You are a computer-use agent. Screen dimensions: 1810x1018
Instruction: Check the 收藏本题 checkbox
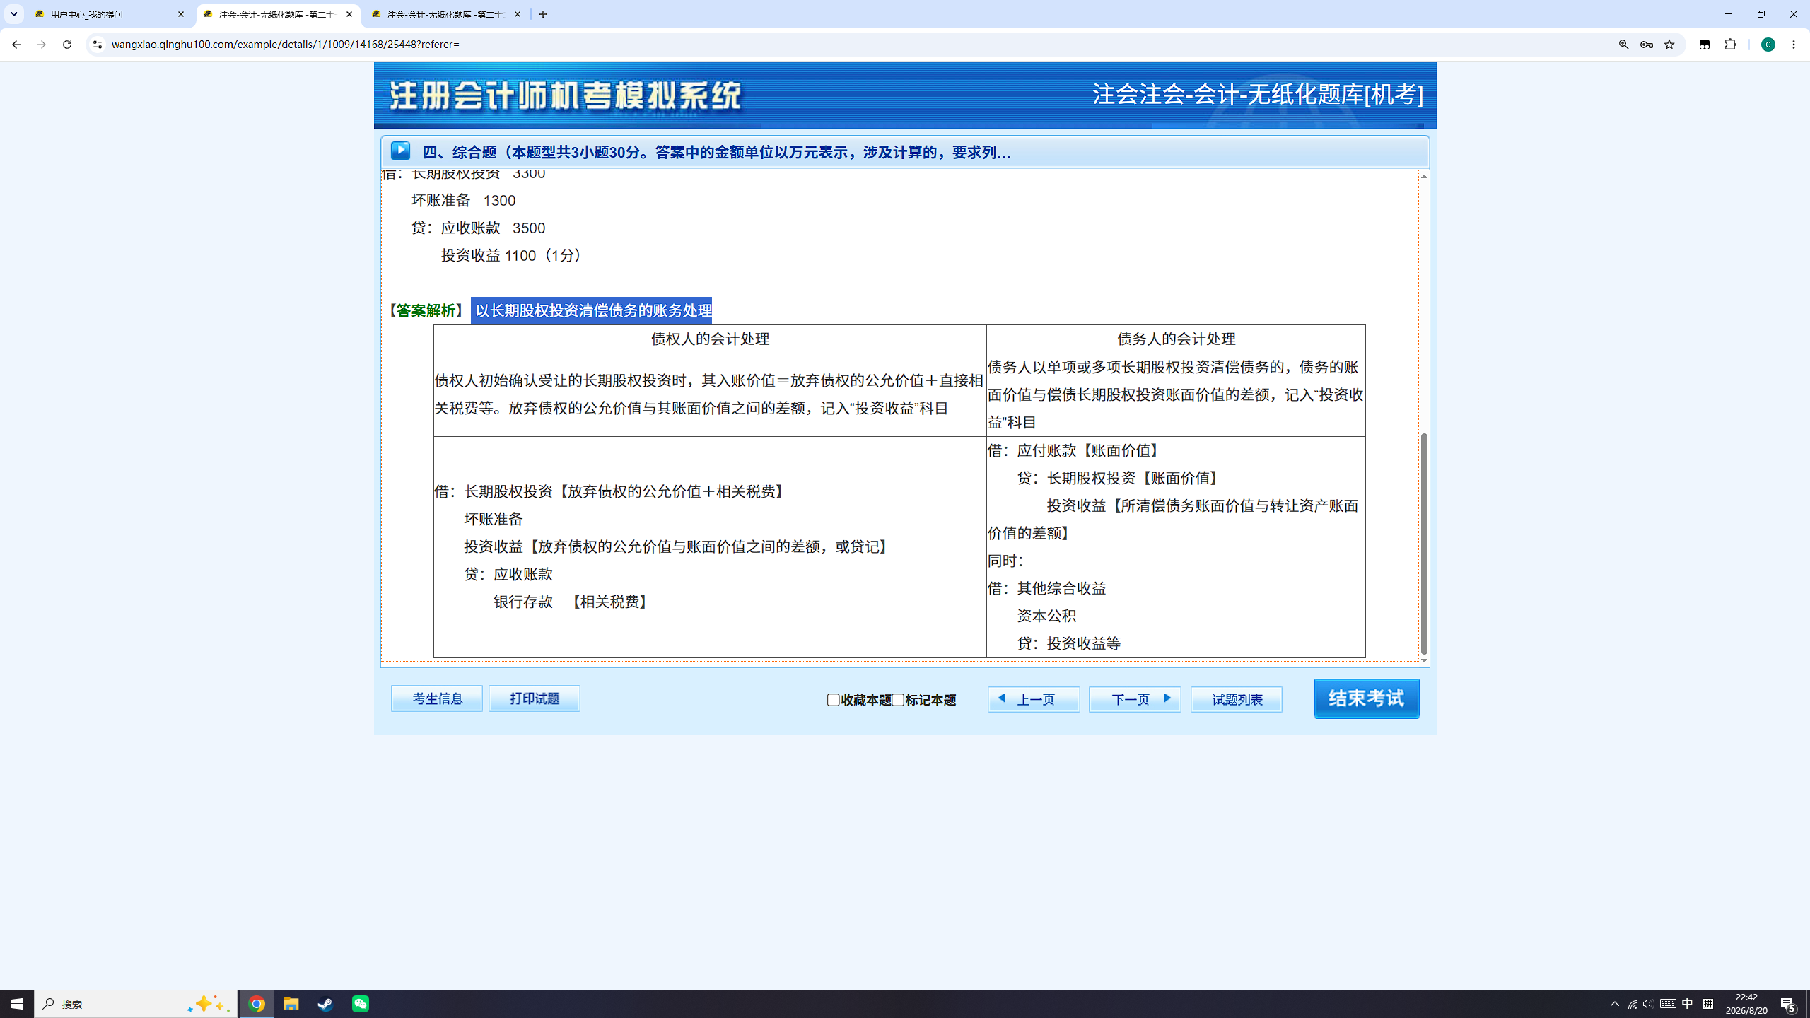click(x=834, y=700)
